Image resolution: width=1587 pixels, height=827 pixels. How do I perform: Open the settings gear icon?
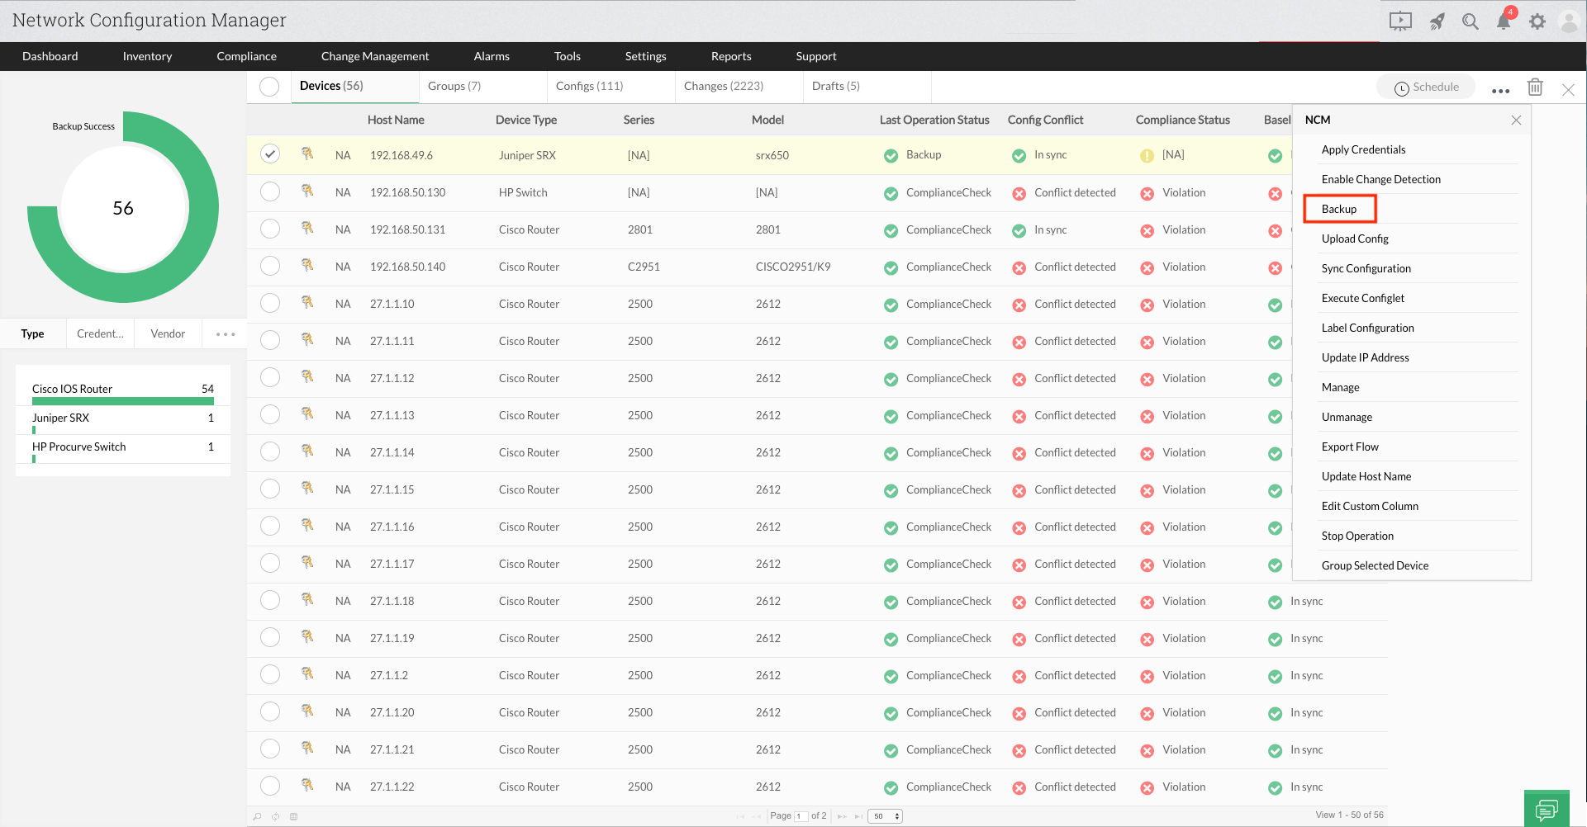1537,21
